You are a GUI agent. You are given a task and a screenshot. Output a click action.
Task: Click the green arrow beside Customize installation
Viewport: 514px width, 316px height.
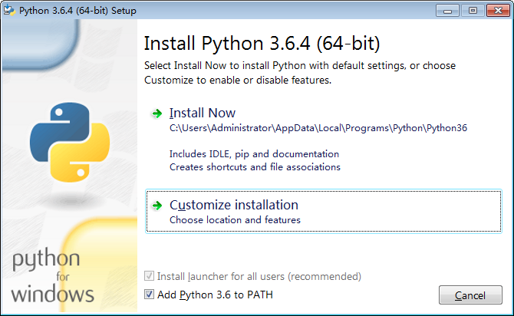157,206
